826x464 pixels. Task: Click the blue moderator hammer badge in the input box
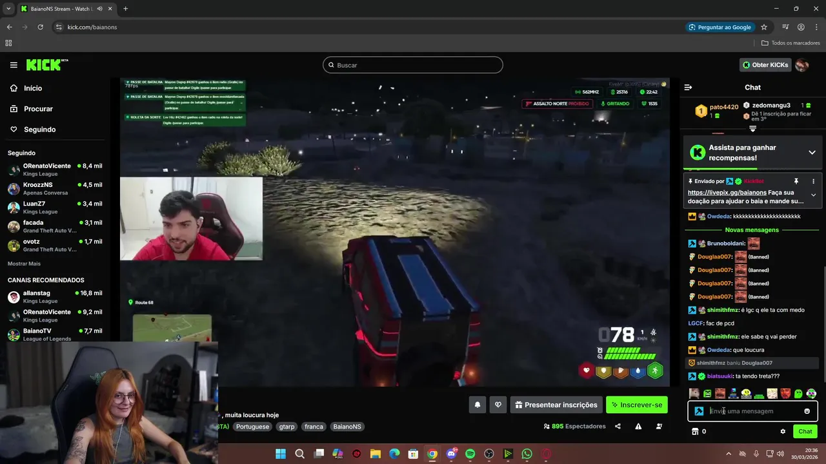tap(699, 411)
